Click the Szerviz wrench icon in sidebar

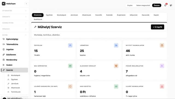4,70
